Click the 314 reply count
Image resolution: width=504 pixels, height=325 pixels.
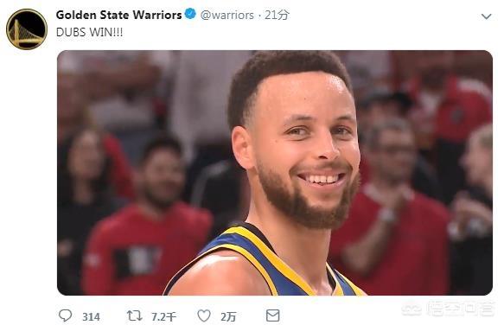pos(91,317)
